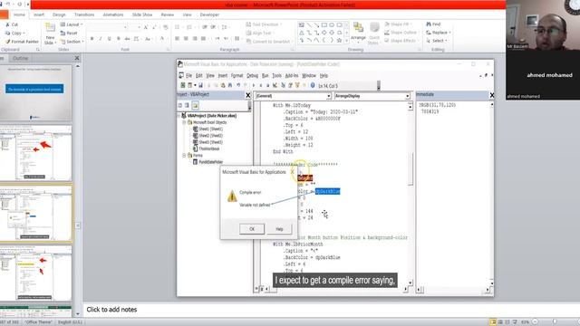Toggle Bold formatting
This screenshot has width=580, height=326.
92,39
